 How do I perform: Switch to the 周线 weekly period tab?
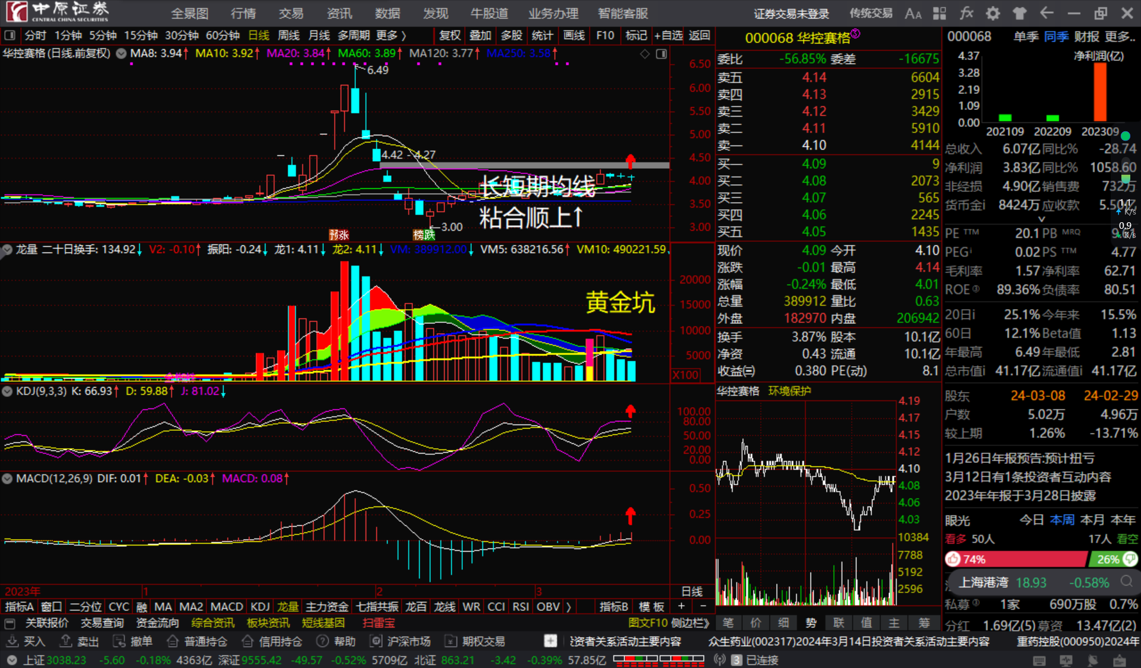click(289, 36)
